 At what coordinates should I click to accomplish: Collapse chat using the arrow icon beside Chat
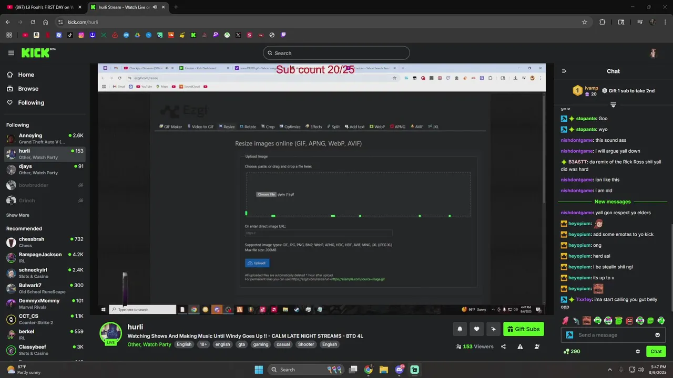[564, 71]
